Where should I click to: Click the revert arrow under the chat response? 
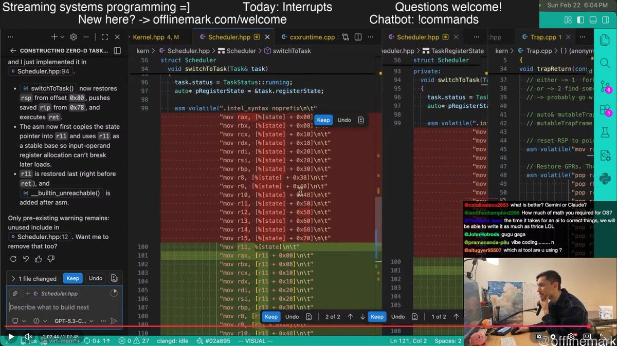(x=26, y=259)
